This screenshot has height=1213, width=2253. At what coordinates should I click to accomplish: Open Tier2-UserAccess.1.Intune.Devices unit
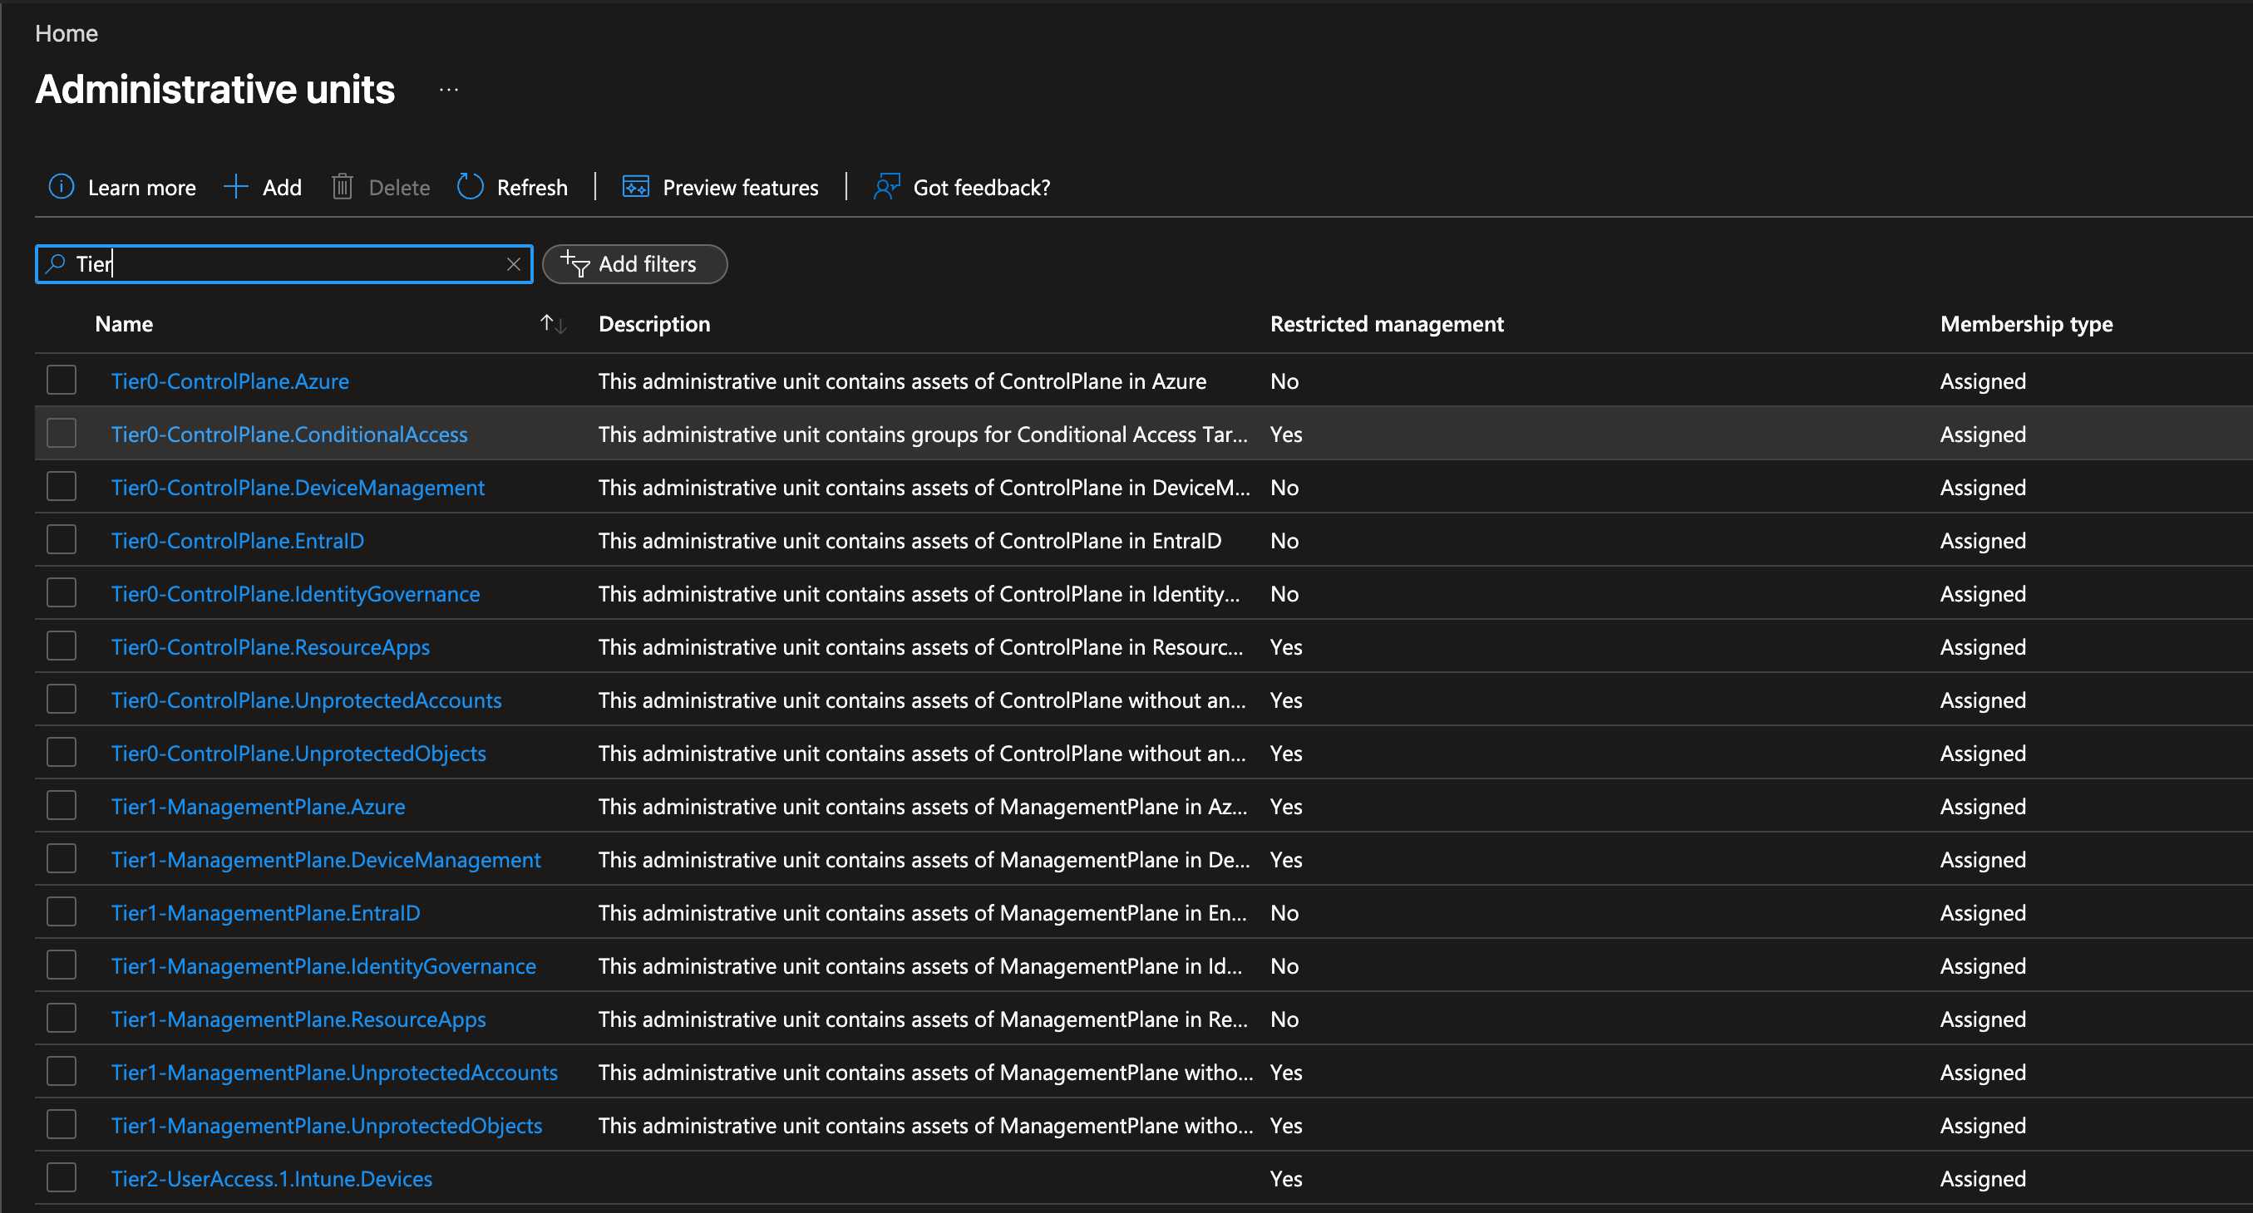coord(272,1179)
